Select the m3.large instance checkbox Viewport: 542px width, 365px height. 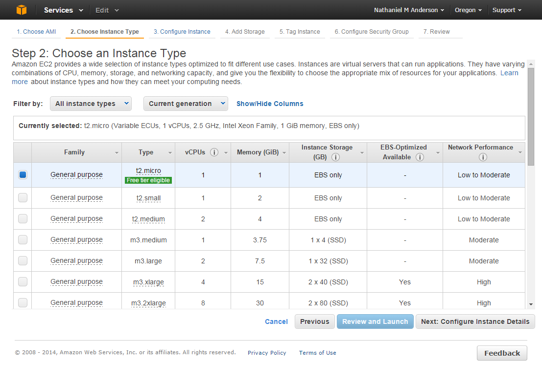[23, 261]
